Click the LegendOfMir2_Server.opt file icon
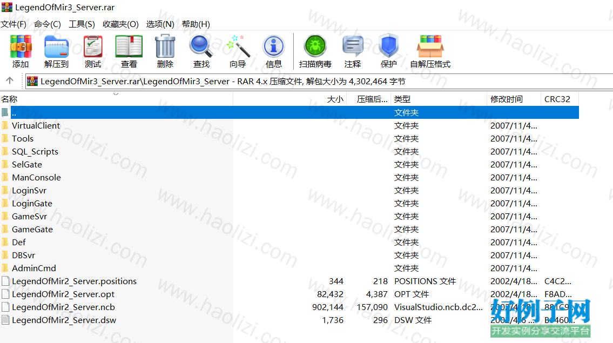 (5, 294)
